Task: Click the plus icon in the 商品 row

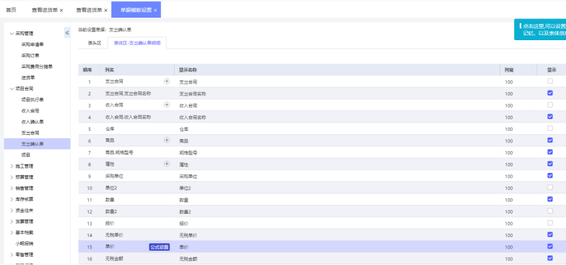Action: [x=167, y=140]
